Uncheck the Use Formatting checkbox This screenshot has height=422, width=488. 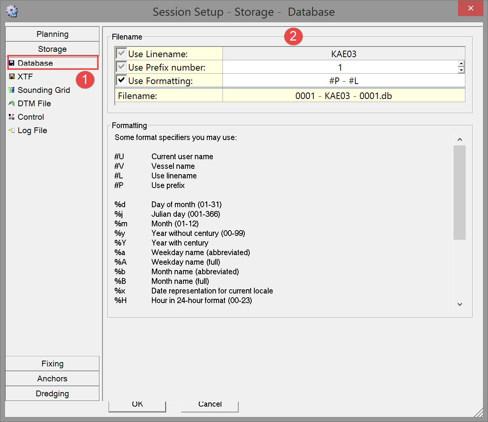click(121, 80)
